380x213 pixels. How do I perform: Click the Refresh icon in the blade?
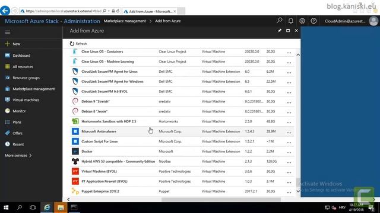pos(72,44)
